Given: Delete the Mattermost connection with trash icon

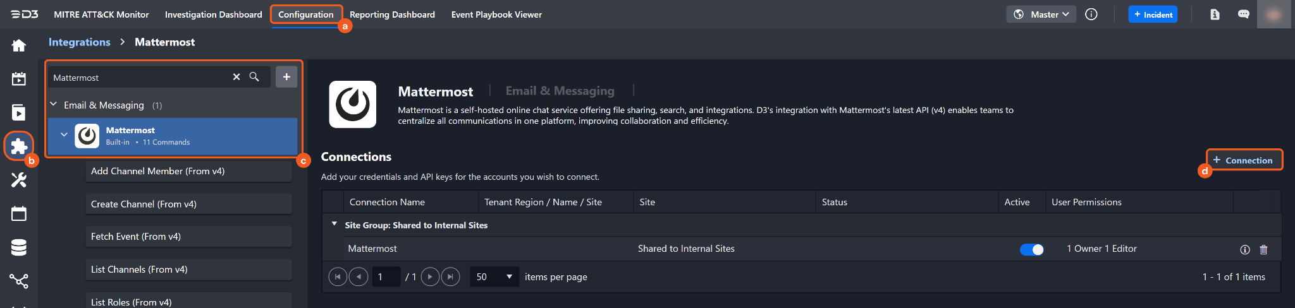Looking at the screenshot, I should (1263, 249).
